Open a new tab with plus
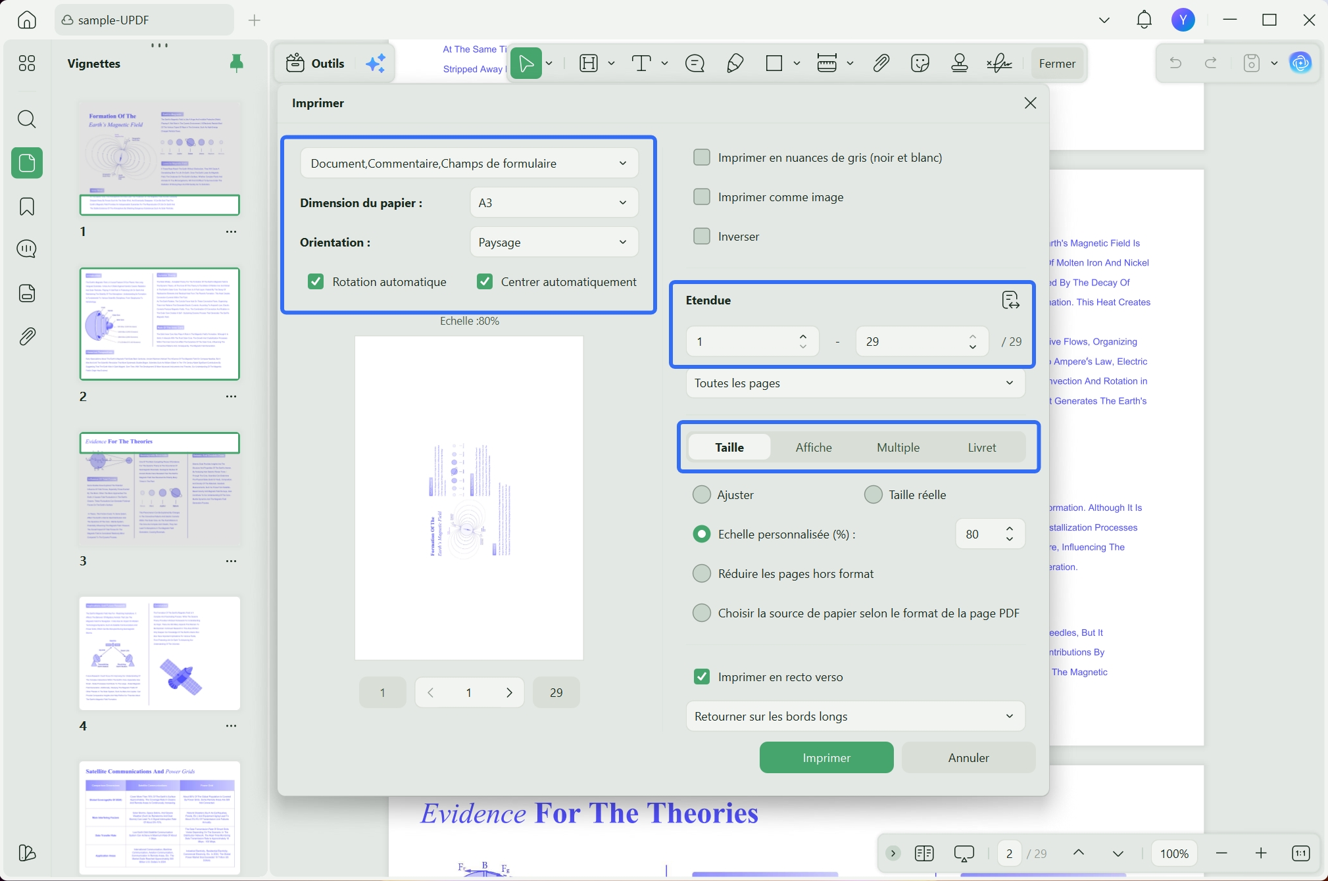Image resolution: width=1328 pixels, height=881 pixels. click(x=255, y=20)
